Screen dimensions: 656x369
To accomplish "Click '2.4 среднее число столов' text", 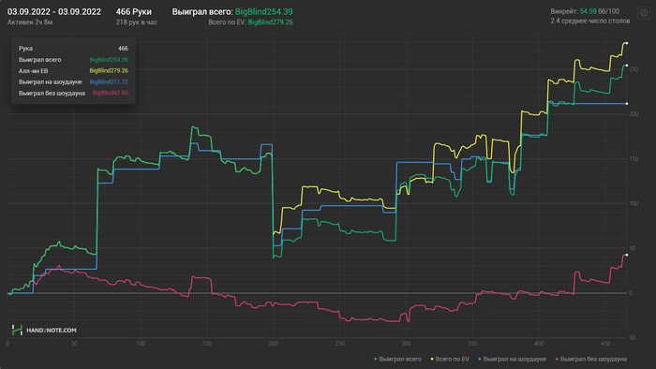I will coord(589,21).
